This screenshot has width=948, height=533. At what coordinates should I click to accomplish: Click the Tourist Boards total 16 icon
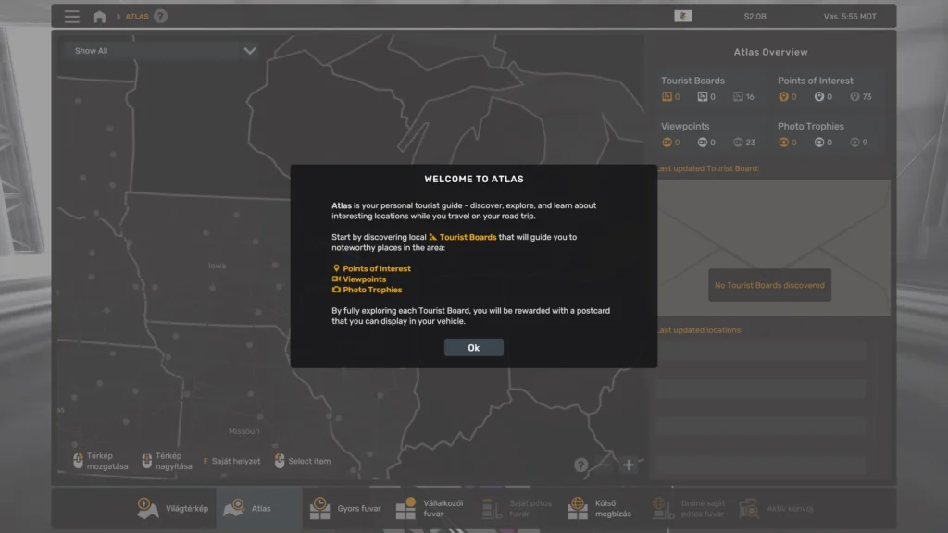738,96
